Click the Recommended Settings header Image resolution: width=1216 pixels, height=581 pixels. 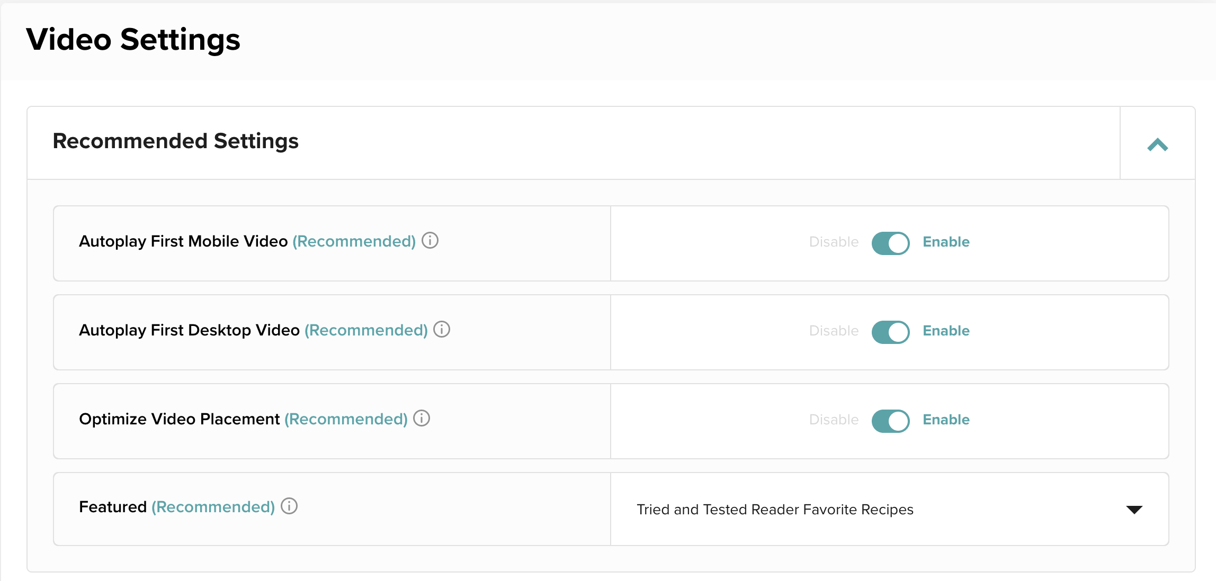(x=175, y=141)
